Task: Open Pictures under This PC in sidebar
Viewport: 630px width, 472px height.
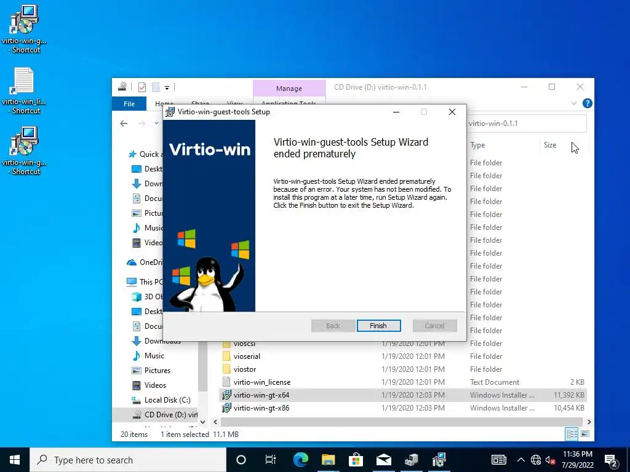Action: [x=157, y=371]
